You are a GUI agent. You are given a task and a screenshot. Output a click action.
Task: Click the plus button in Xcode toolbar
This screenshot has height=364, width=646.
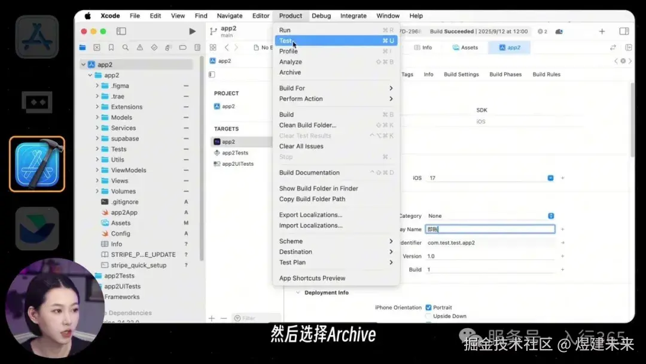pyautogui.click(x=602, y=31)
